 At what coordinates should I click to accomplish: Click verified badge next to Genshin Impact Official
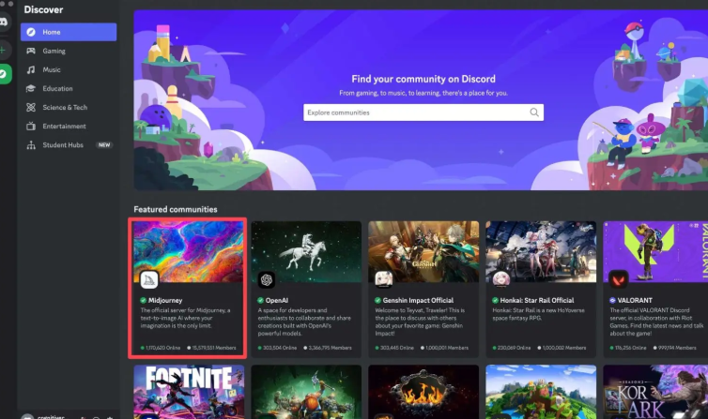[x=377, y=301]
